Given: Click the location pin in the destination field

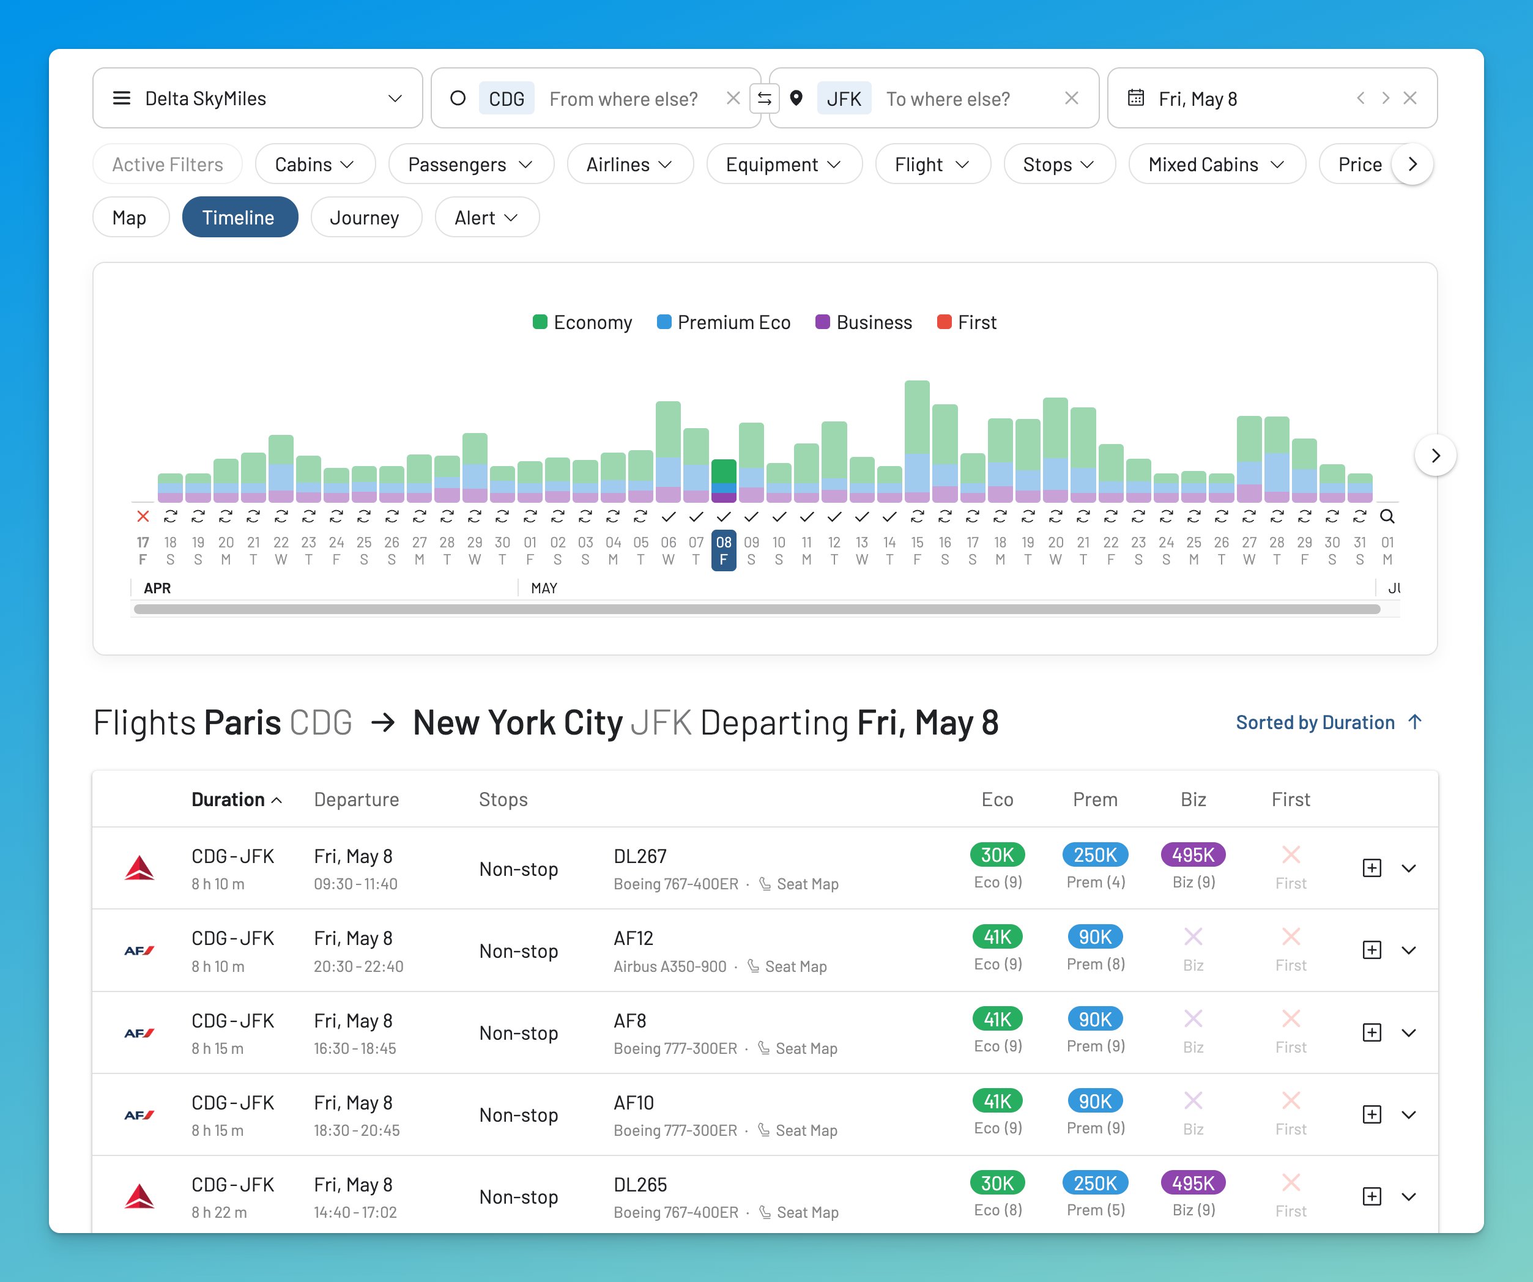Looking at the screenshot, I should point(797,98).
